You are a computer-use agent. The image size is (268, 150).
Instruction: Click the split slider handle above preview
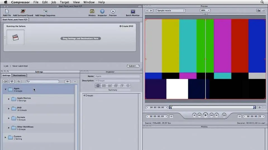(x=205, y=14)
